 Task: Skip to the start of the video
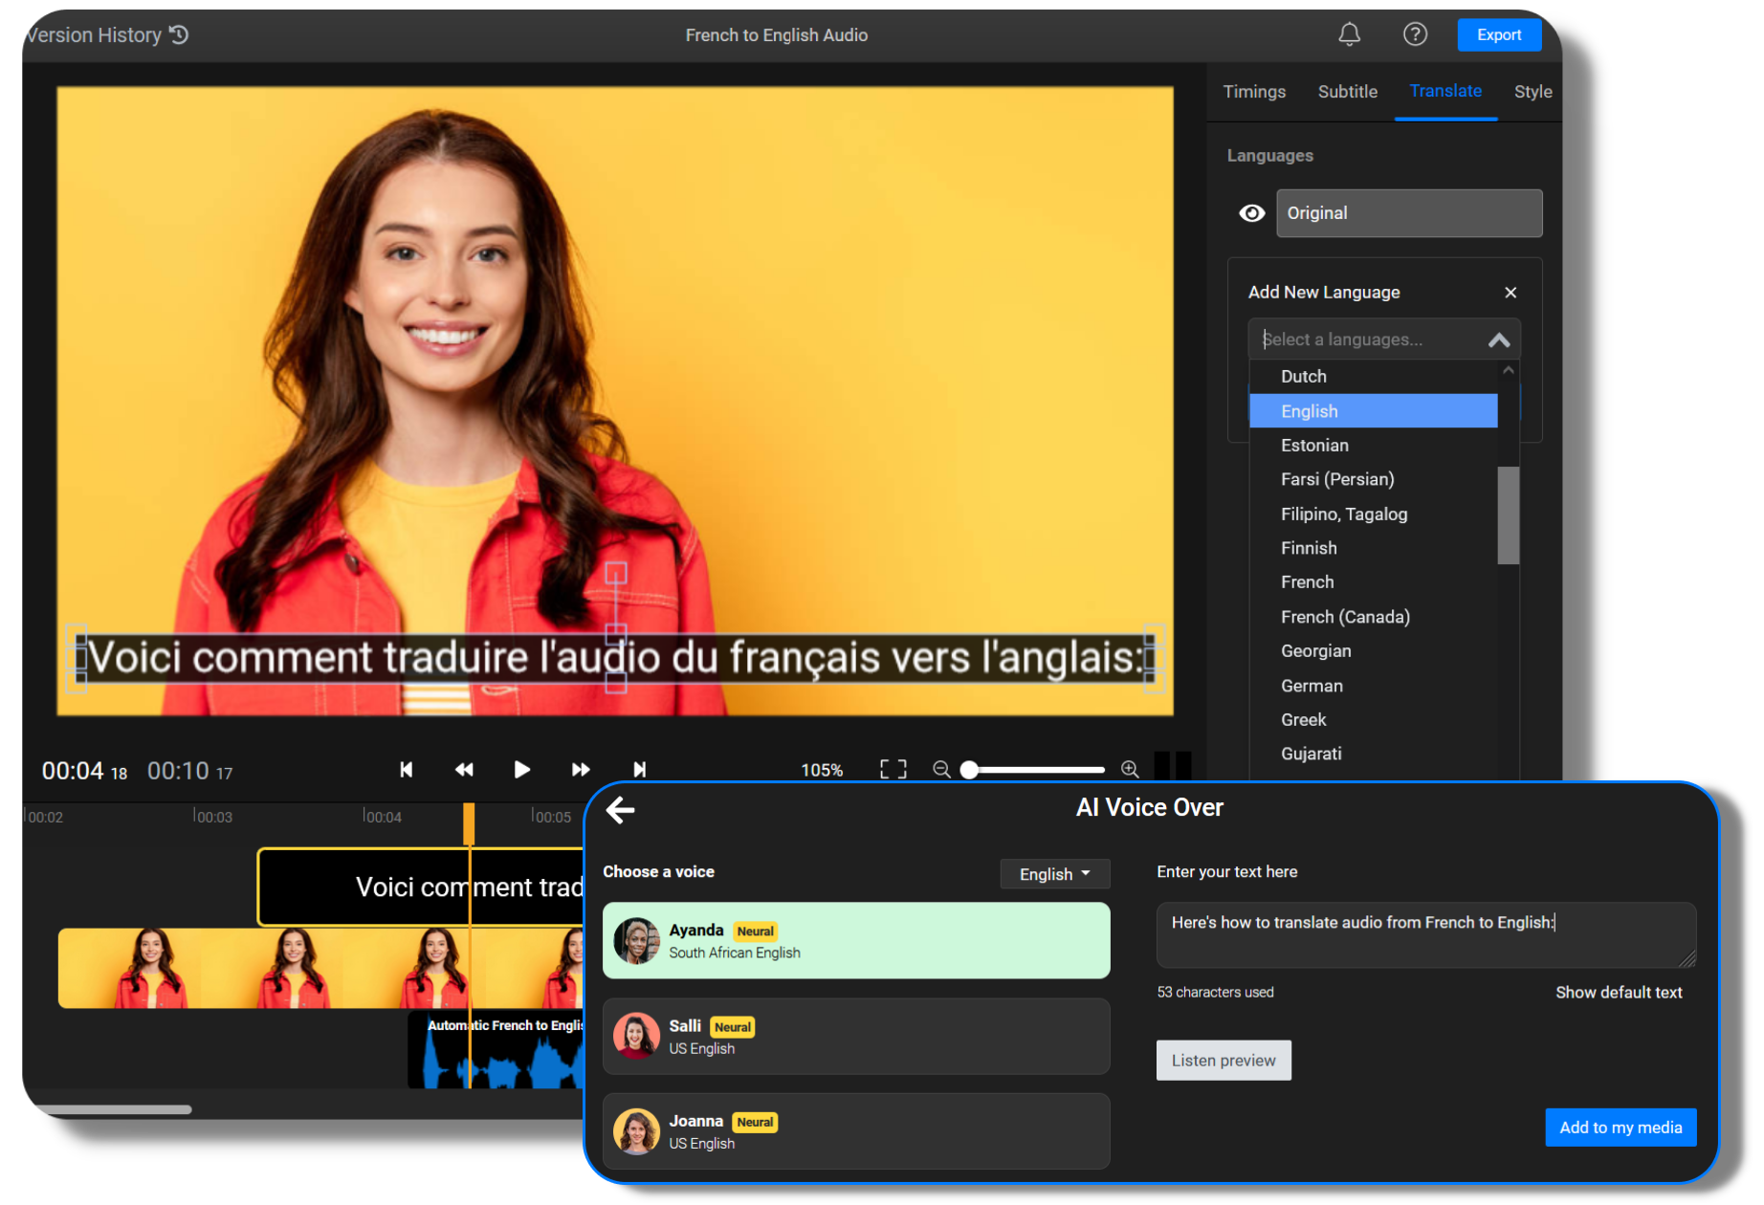[x=407, y=769]
